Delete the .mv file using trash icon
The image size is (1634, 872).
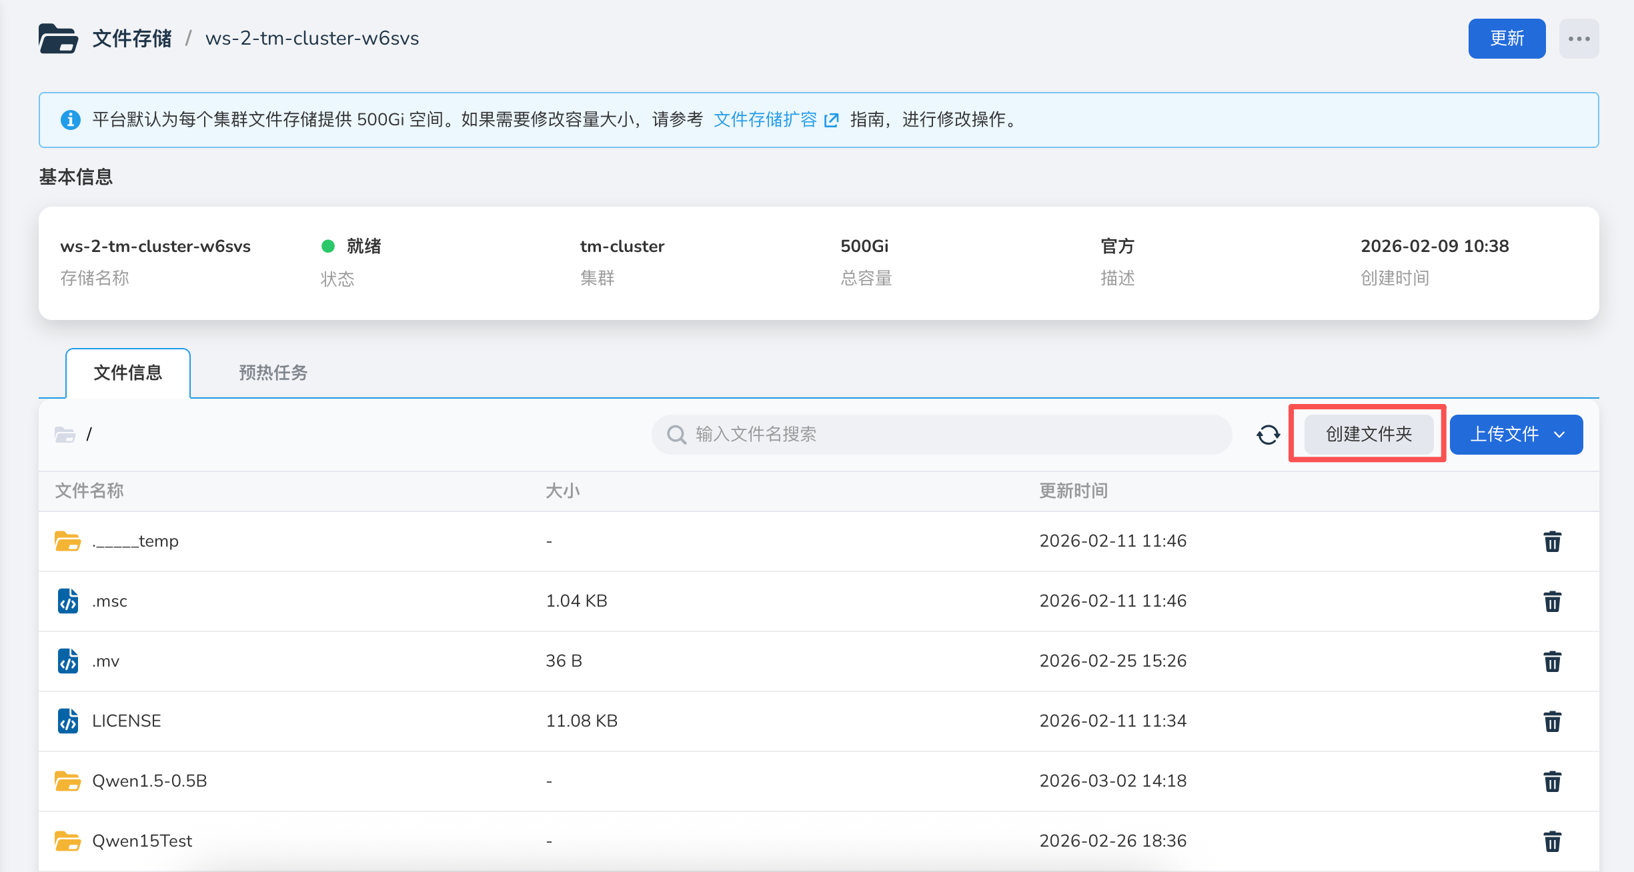coord(1552,661)
